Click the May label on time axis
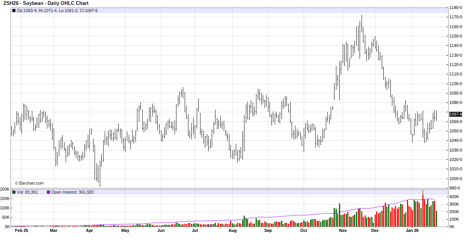The image size is (464, 242). 125,231
